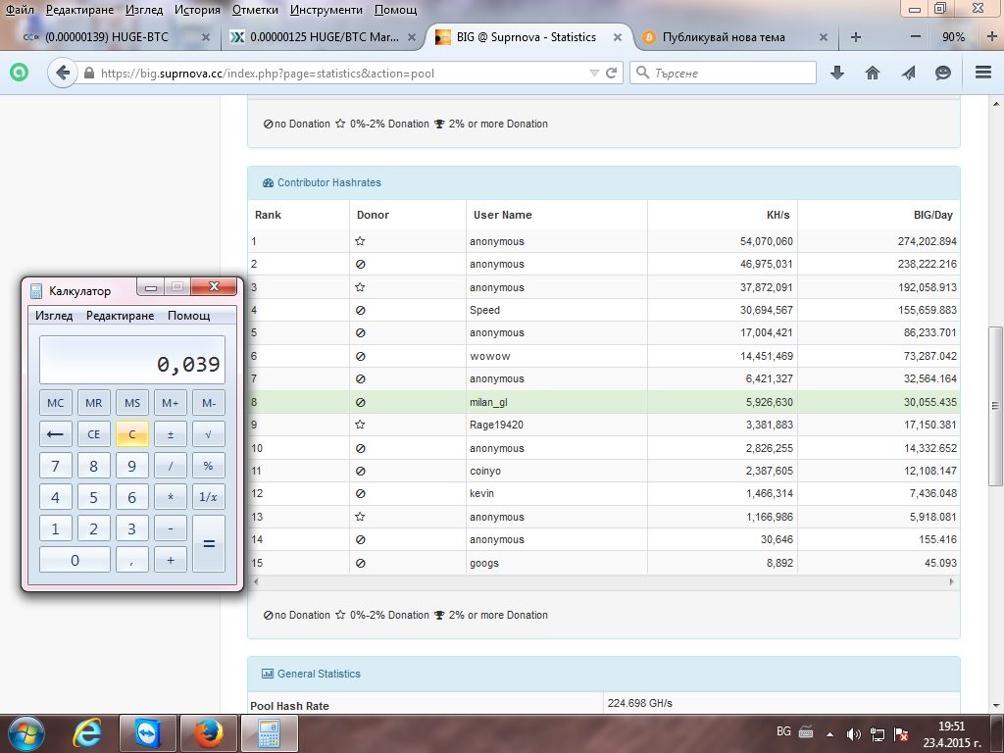Open a new browser tab with plus
The width and height of the screenshot is (1004, 753).
pos(855,37)
